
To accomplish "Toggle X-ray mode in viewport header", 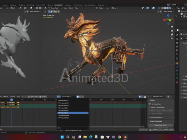I will coord(159,8).
